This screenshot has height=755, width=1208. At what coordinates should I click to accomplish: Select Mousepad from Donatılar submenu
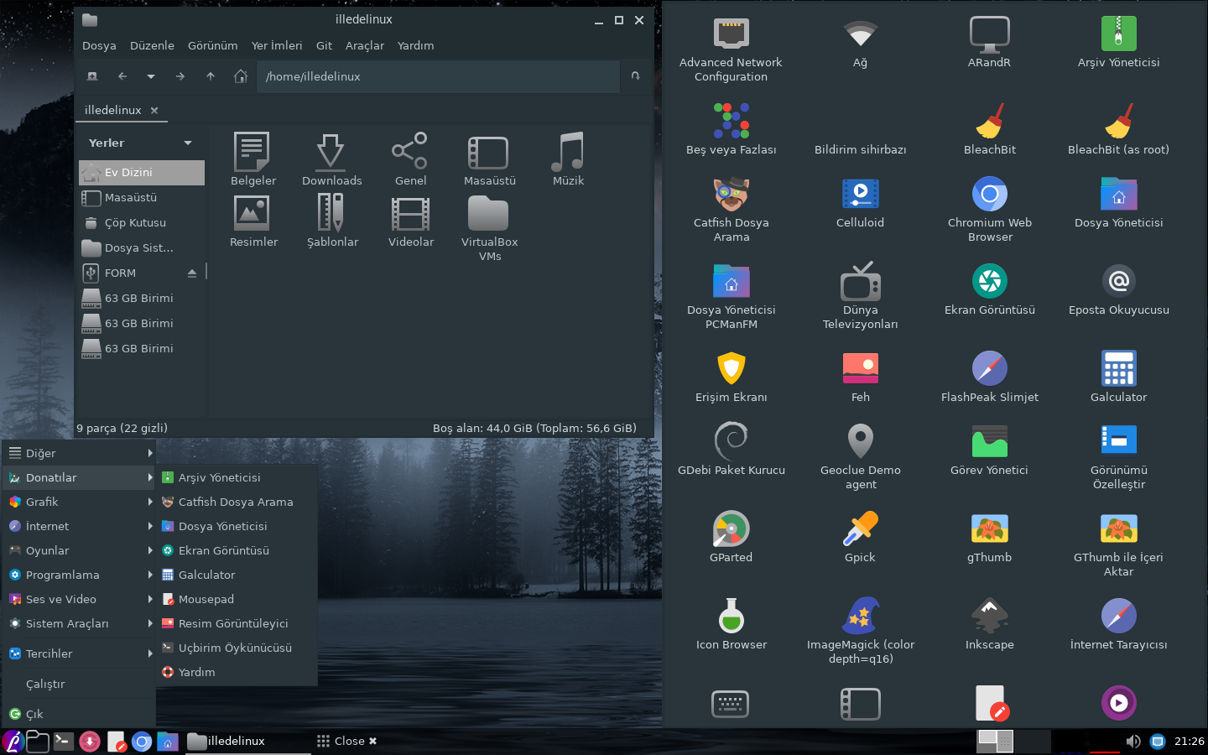coord(237,599)
